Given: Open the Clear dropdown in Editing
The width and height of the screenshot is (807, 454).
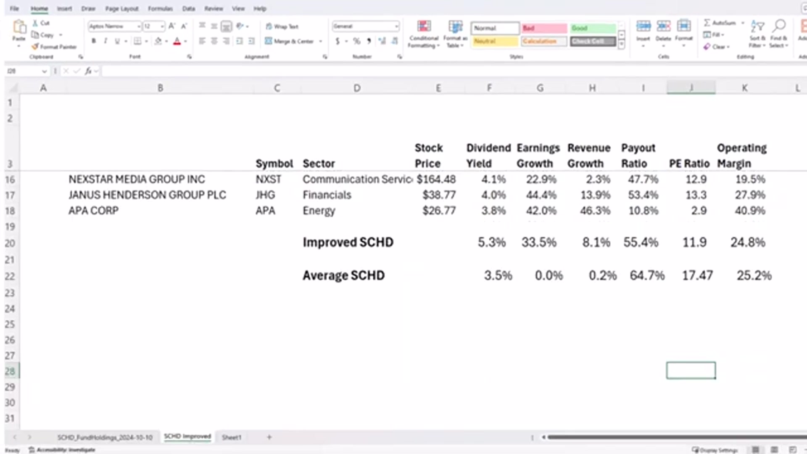Looking at the screenshot, I should 717,47.
